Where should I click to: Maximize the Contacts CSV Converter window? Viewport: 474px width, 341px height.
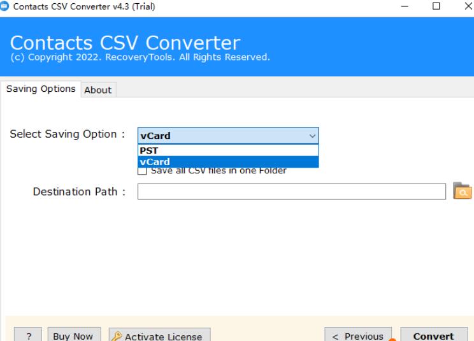[x=436, y=6]
